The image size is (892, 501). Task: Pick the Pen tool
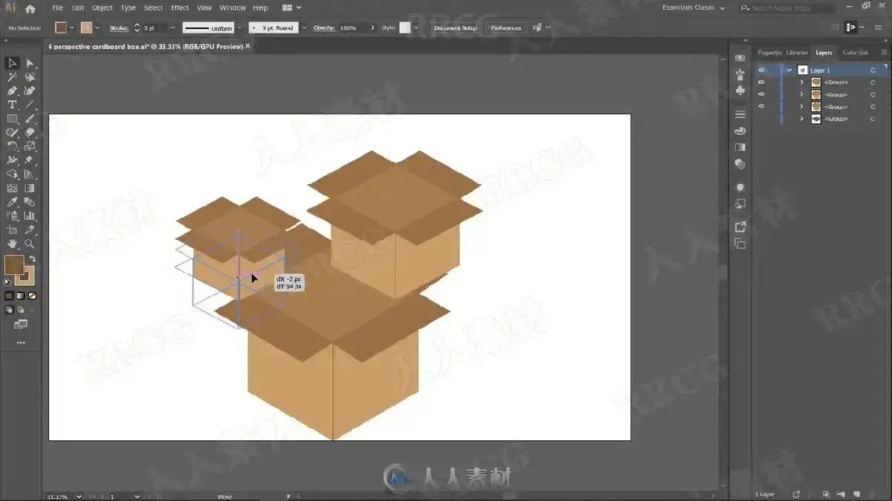pos(13,91)
